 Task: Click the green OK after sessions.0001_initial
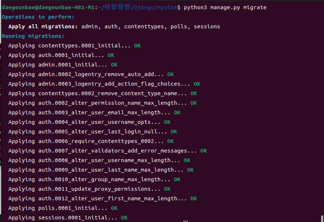[124, 218]
